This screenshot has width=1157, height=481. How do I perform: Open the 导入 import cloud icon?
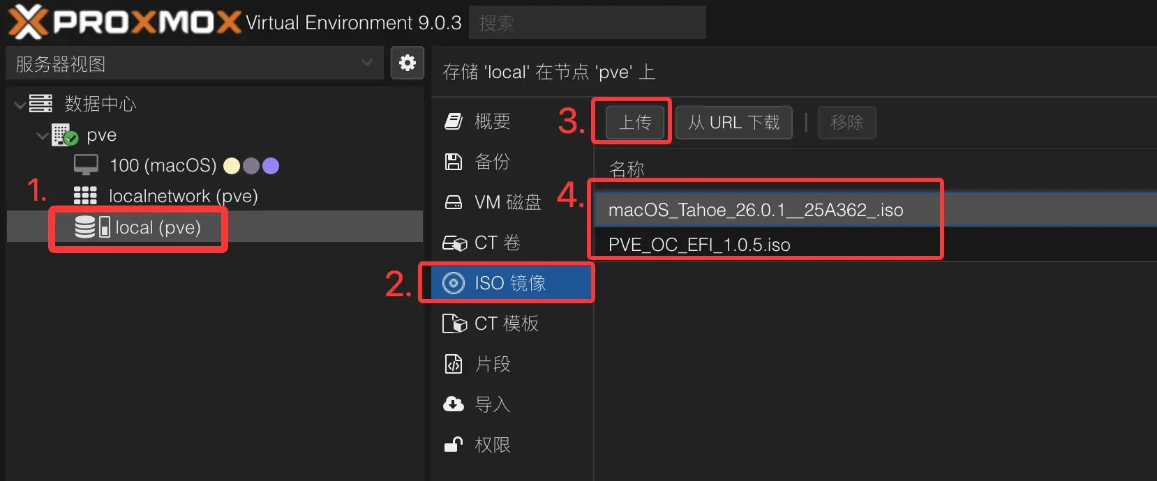click(x=454, y=404)
